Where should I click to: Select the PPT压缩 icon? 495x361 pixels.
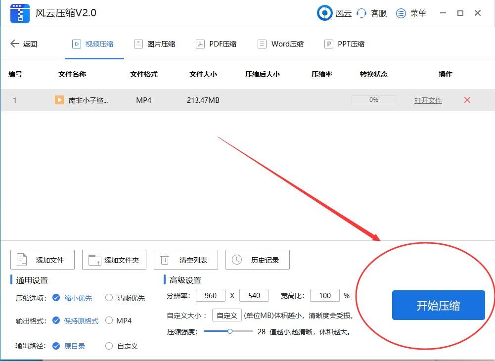pyautogui.click(x=329, y=44)
